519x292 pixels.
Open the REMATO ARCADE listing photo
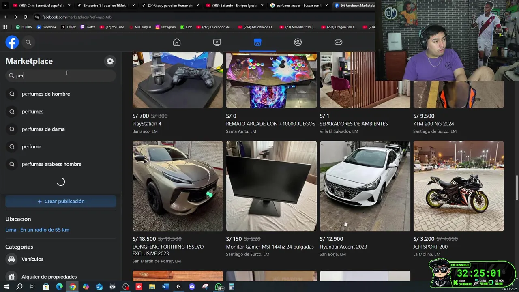pos(271,80)
